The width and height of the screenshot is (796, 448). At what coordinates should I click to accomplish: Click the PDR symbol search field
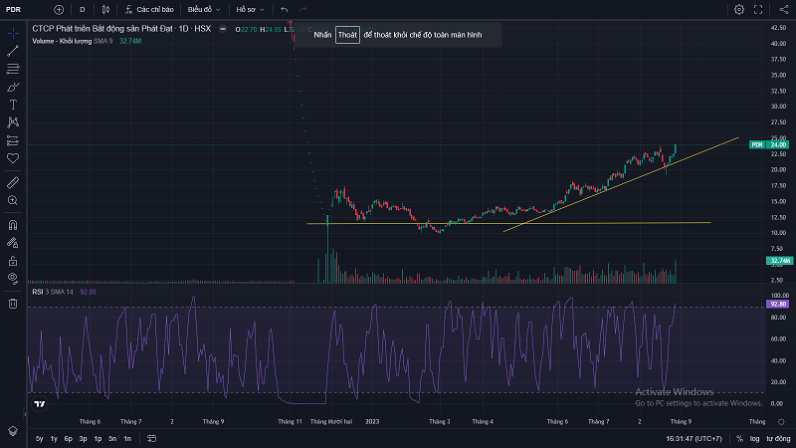tap(30, 9)
